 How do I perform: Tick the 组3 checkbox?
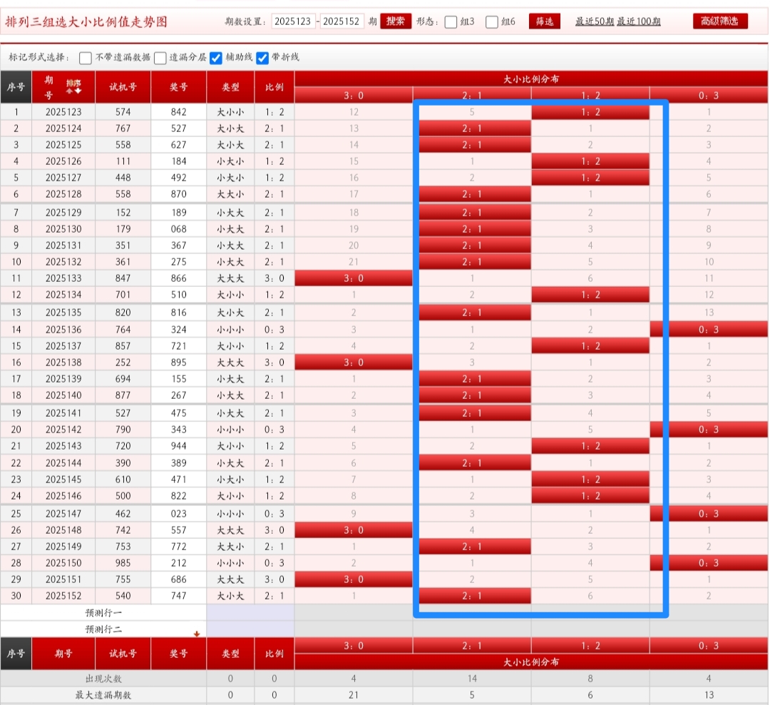(x=451, y=22)
